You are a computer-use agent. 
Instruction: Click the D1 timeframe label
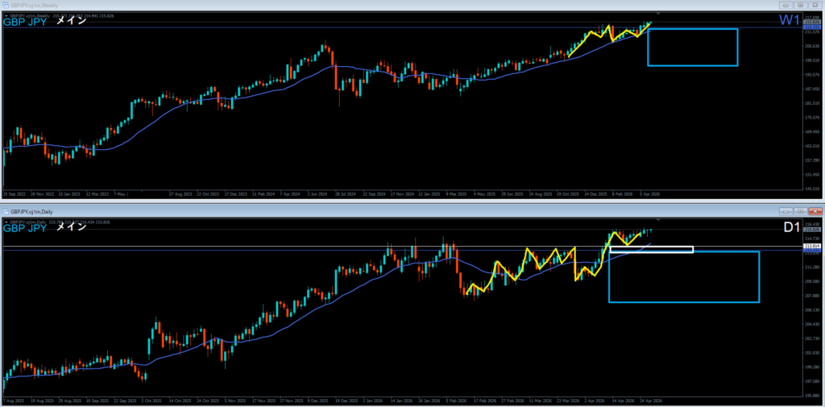(792, 227)
